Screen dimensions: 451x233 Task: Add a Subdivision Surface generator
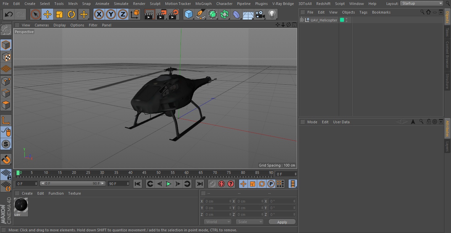coord(213,14)
